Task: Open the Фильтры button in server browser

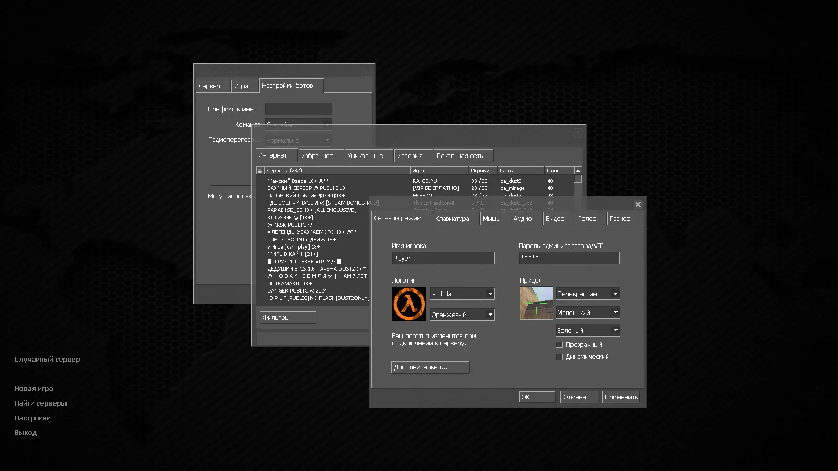Action: 288,318
